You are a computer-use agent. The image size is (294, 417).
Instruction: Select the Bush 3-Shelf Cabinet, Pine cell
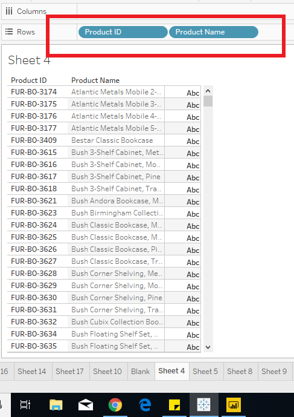pos(116,177)
